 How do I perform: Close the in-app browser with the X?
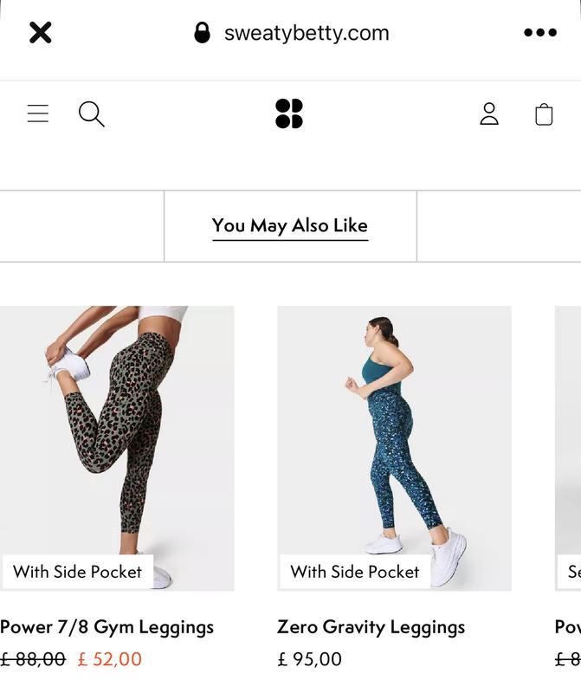(x=41, y=33)
